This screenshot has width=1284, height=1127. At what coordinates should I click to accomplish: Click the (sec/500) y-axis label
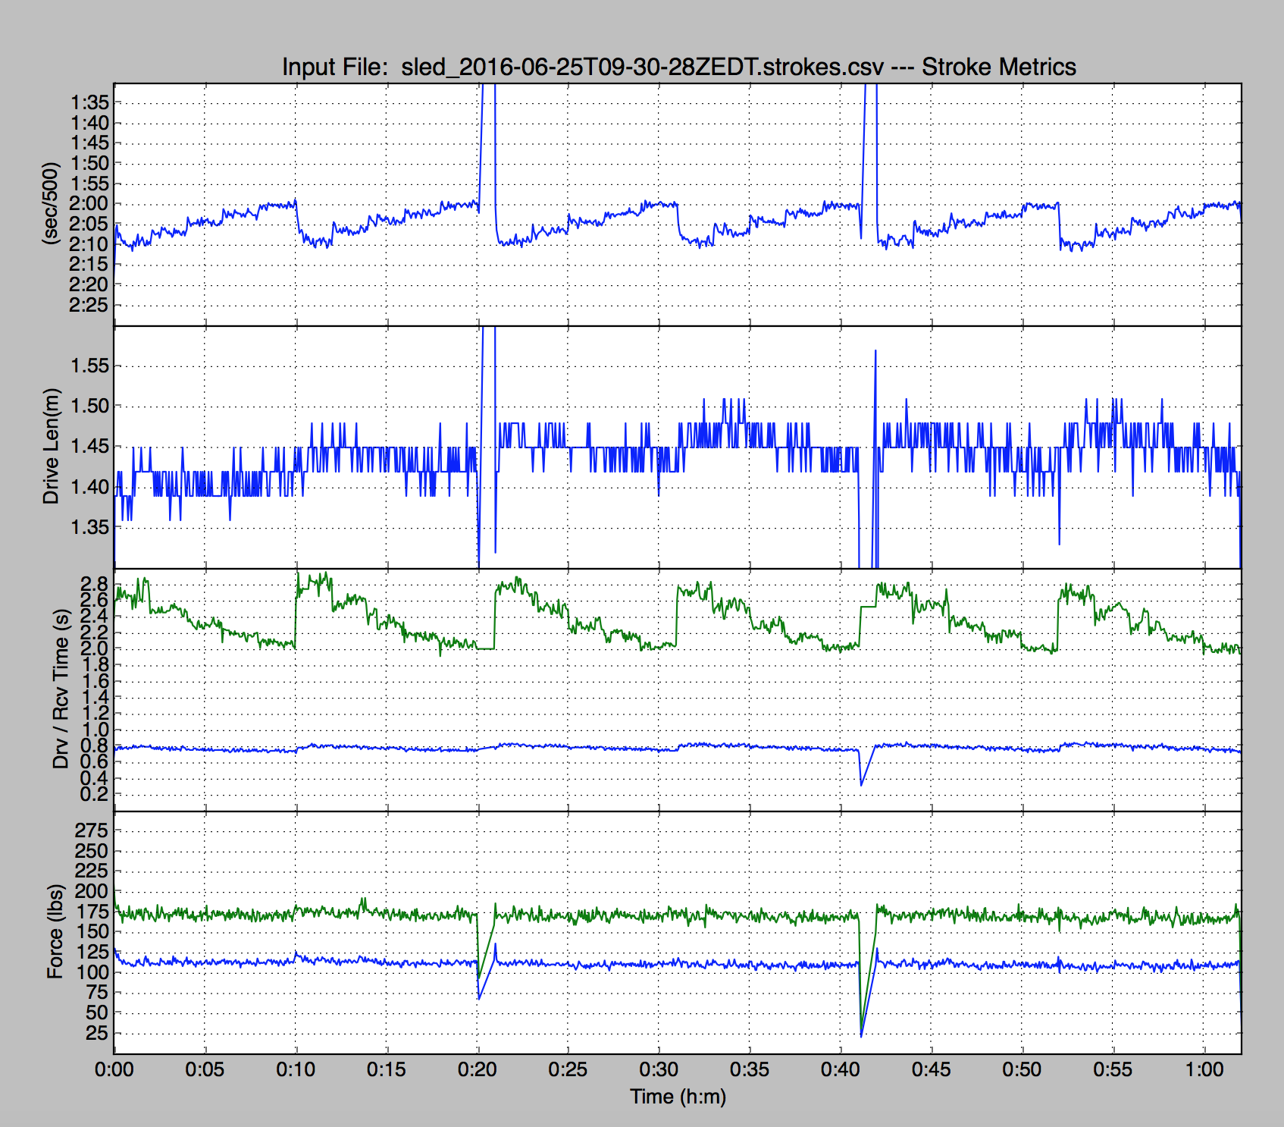(x=51, y=202)
